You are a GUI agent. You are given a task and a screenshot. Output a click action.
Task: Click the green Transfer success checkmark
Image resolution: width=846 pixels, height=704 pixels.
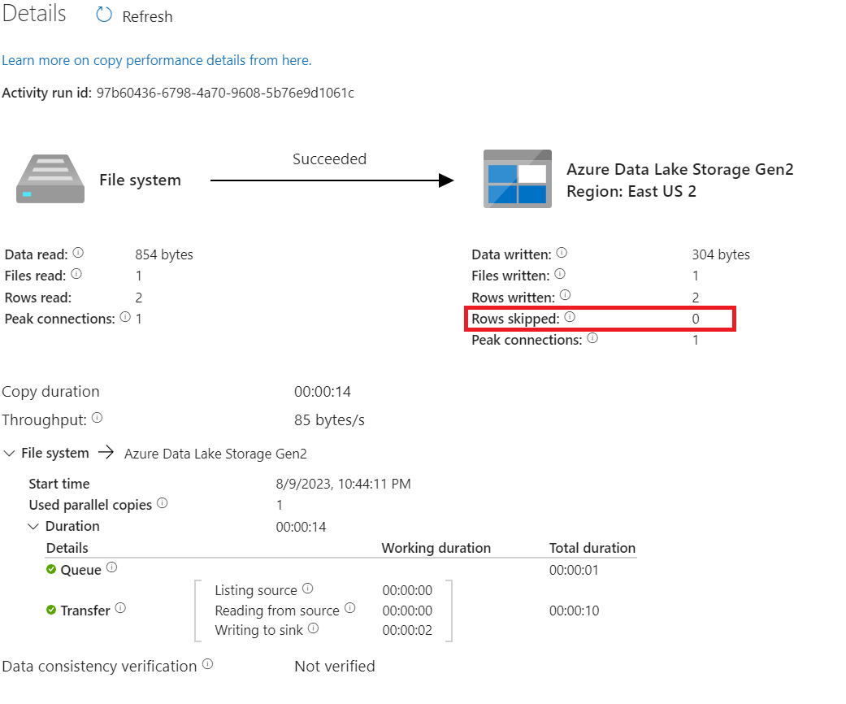point(51,610)
